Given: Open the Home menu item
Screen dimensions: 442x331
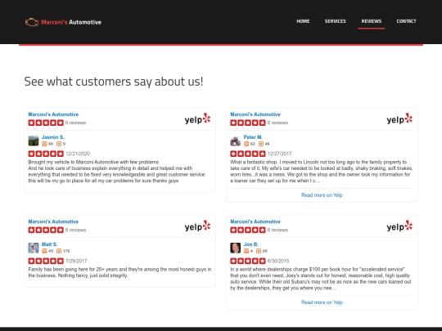Looking at the screenshot, I should (303, 21).
